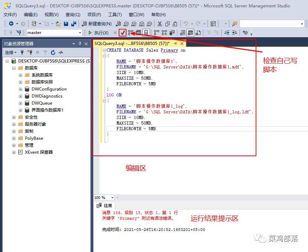Collapse the 数据库 folder node
The image size is (308, 252).
(14, 68)
